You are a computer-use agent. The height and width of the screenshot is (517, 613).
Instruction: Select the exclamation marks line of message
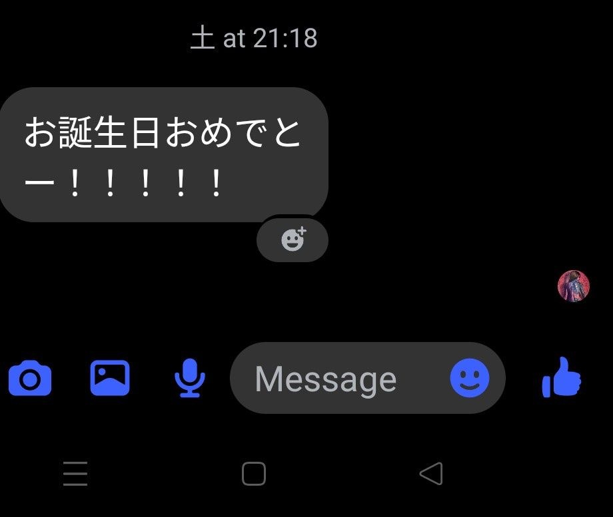coord(123,183)
